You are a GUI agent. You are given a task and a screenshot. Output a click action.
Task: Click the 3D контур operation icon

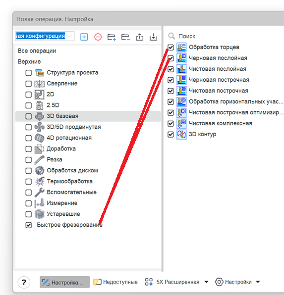point(181,134)
